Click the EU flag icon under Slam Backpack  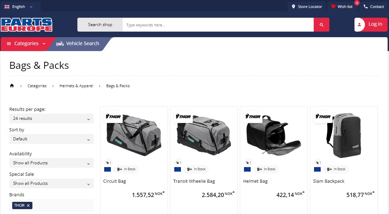(x=317, y=169)
